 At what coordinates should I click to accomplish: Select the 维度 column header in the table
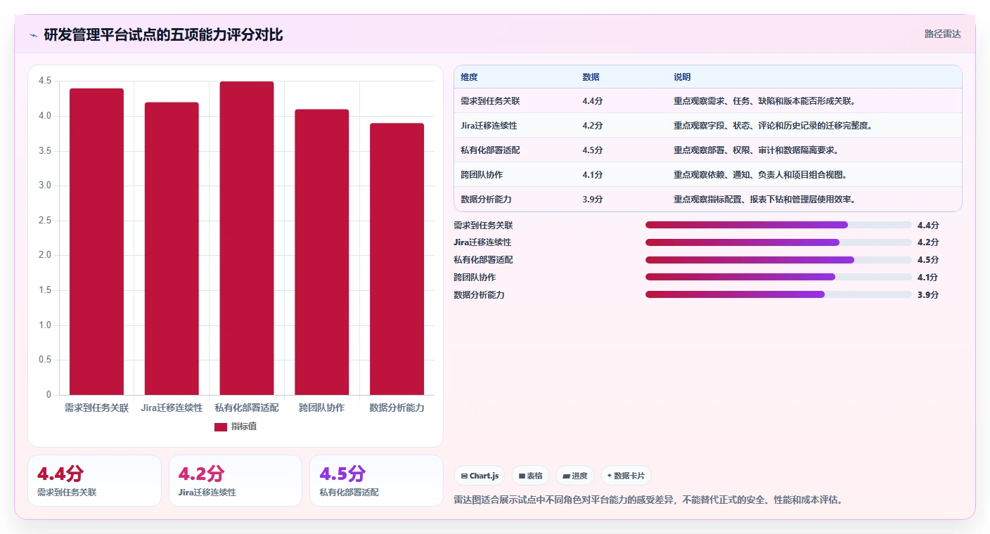coord(469,77)
